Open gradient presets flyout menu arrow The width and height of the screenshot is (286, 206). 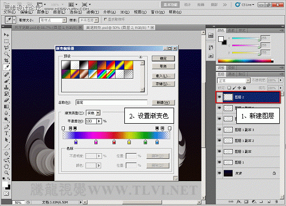[x=140, y=57]
